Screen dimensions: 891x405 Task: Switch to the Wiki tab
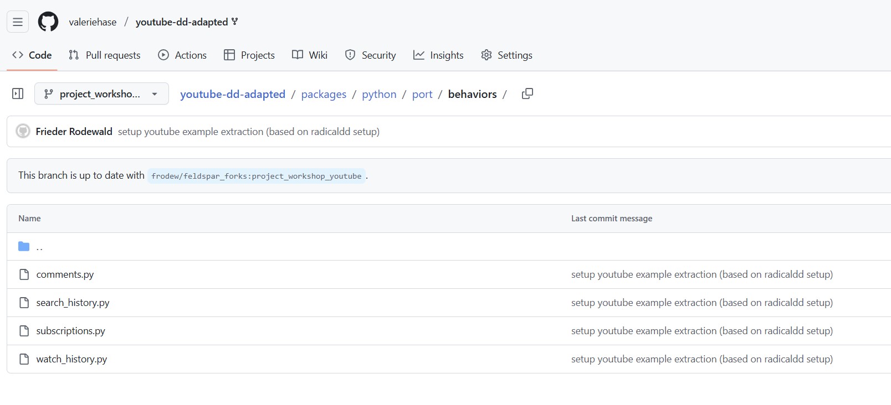310,55
